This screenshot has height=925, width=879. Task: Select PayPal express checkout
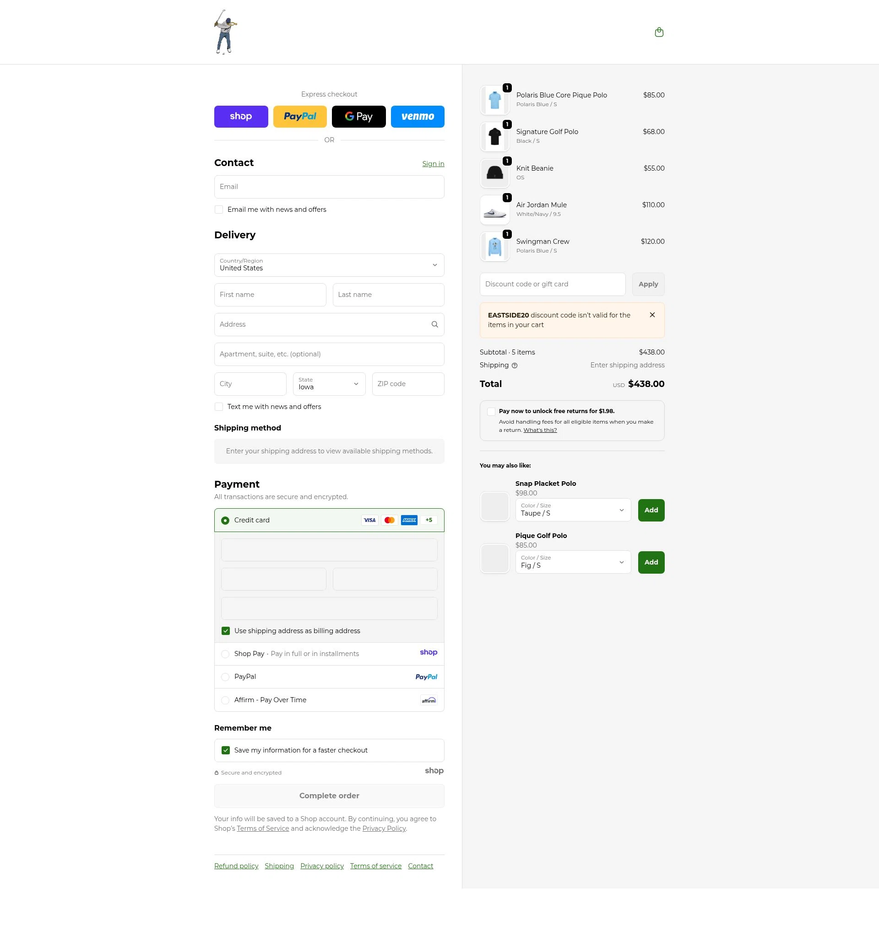pos(300,116)
